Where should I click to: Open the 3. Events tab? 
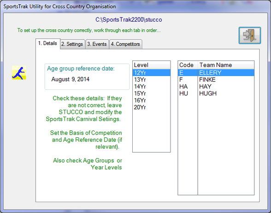tap(97, 44)
